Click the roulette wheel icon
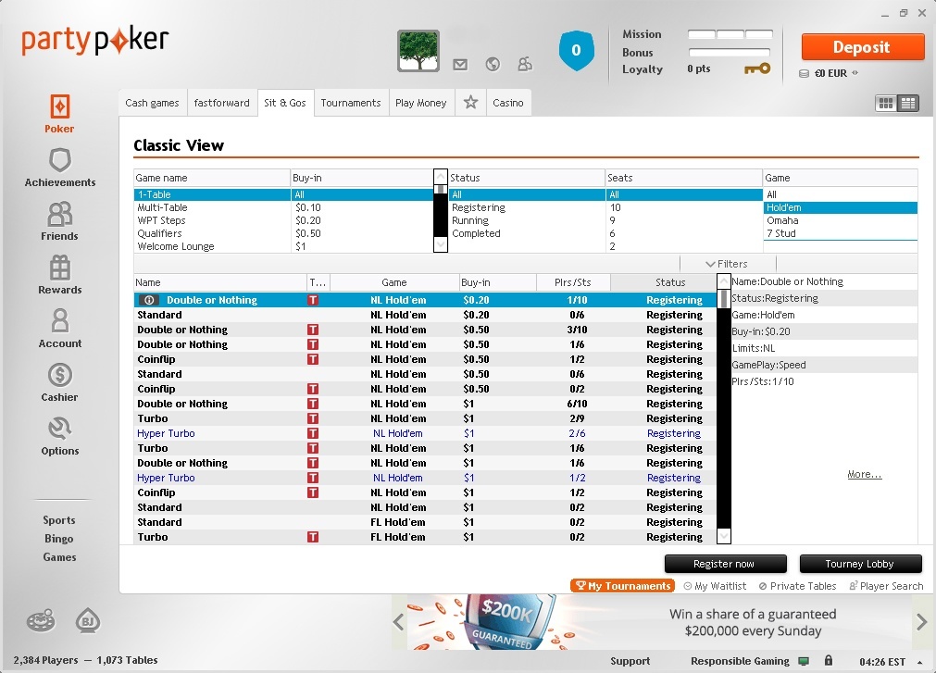Viewport: 936px width, 673px height. pos(41,621)
